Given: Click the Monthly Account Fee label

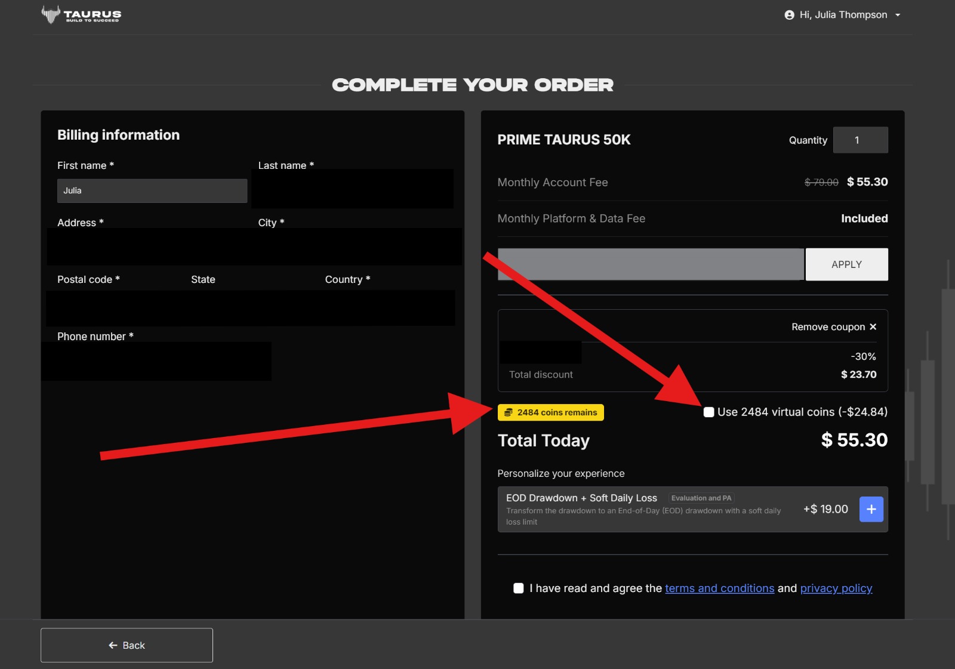Looking at the screenshot, I should point(553,183).
